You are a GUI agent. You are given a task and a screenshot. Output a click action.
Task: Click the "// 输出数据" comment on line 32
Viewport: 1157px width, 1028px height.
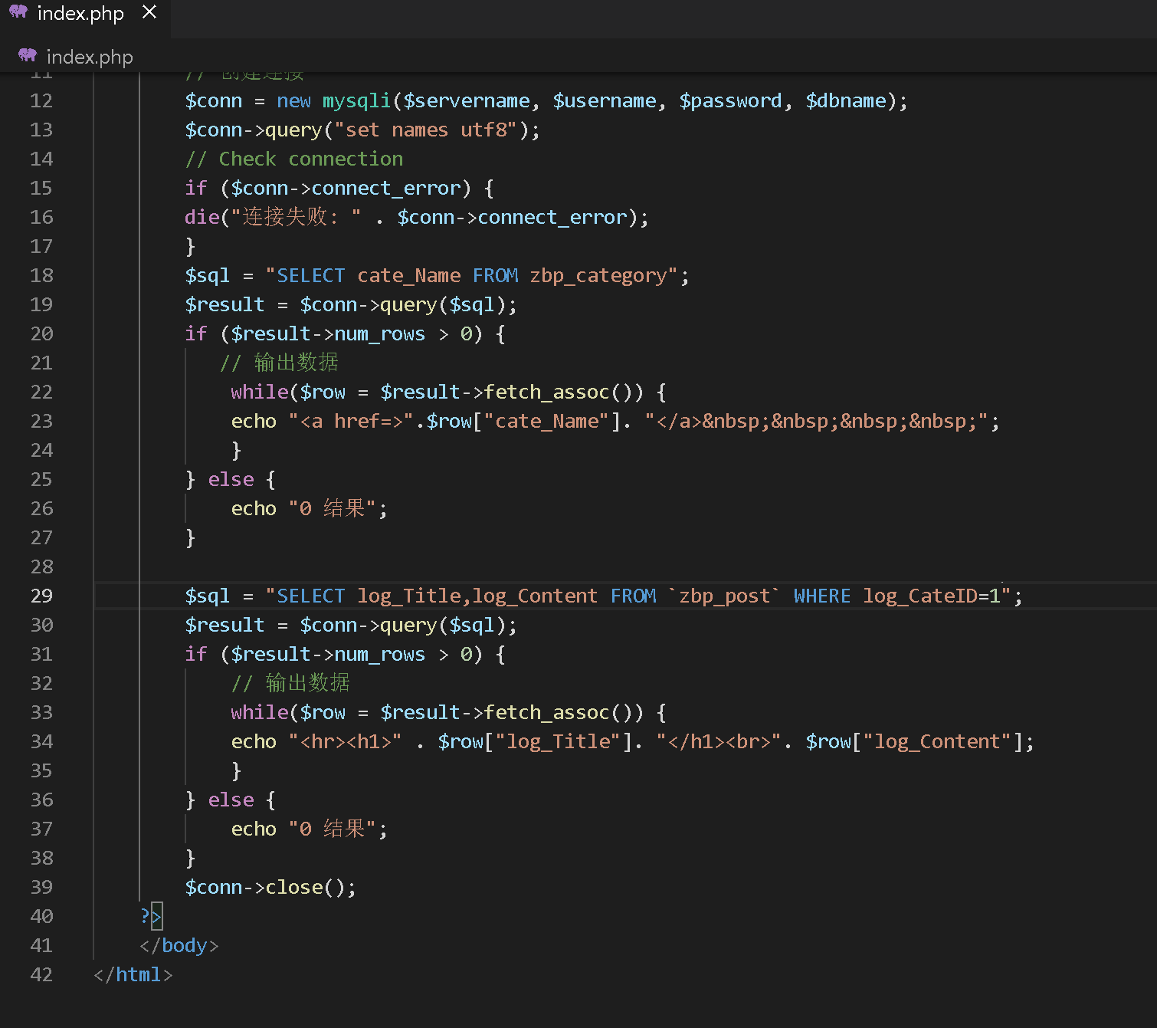coord(290,683)
